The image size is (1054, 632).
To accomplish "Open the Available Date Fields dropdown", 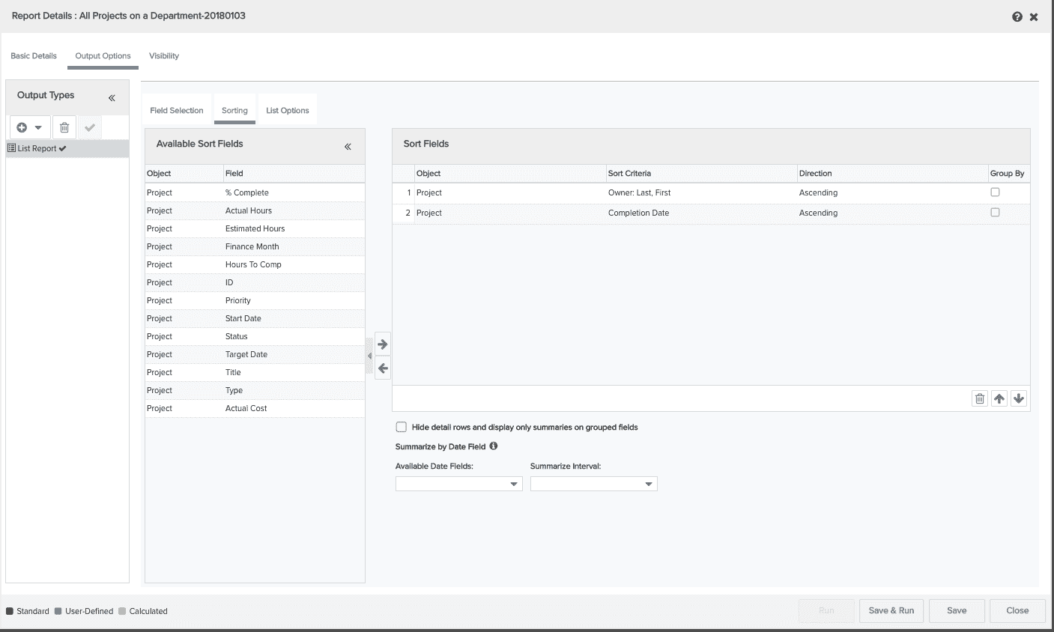I will [x=458, y=484].
